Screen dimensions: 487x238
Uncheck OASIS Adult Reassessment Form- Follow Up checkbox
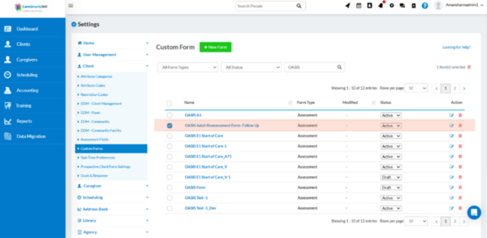point(169,126)
